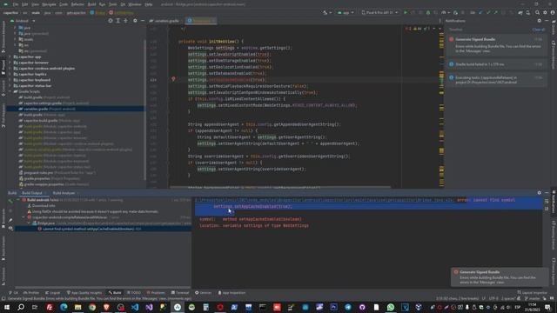Click the Gradle build failed notification
This screenshot has height=313, width=557.
497,64
